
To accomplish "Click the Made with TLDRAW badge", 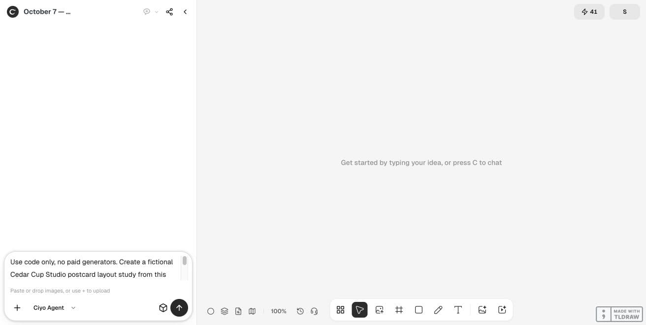I will point(619,314).
